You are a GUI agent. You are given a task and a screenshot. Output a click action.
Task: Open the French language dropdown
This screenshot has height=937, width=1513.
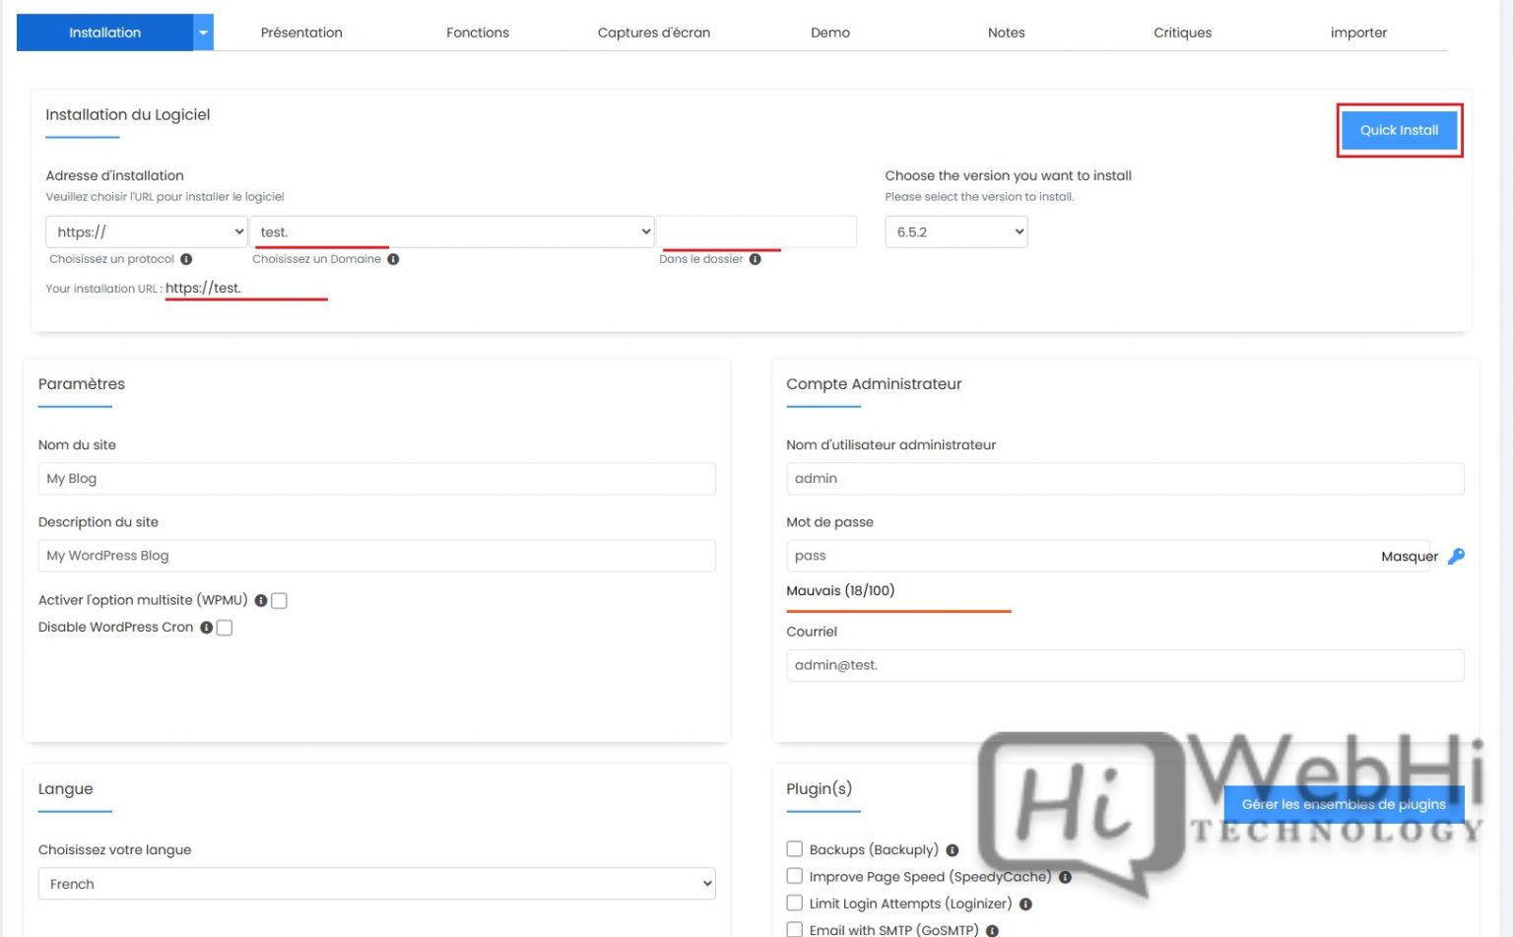pos(375,883)
